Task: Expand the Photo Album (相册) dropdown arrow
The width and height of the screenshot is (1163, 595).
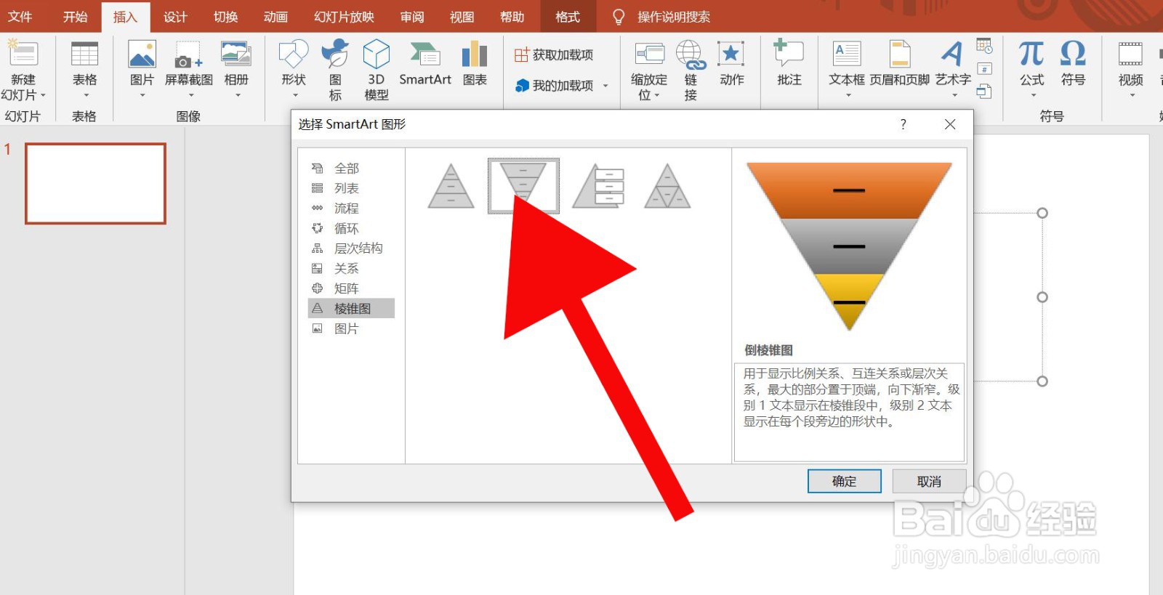Action: (x=238, y=95)
